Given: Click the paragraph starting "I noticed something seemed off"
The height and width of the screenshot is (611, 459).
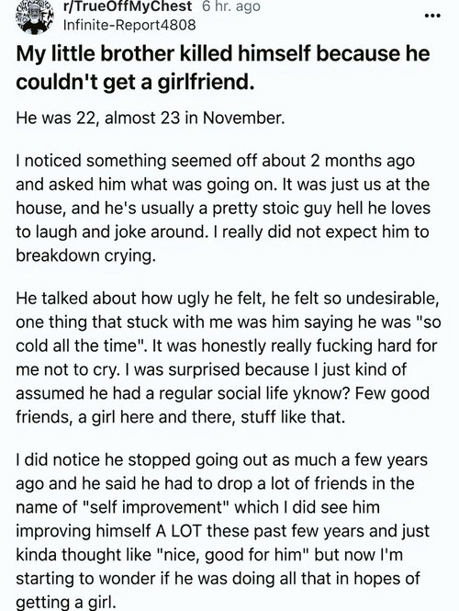Looking at the screenshot, I should point(223,208).
